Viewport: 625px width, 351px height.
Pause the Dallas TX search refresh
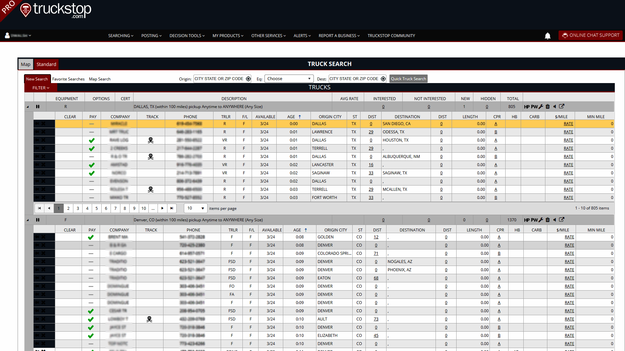38,107
